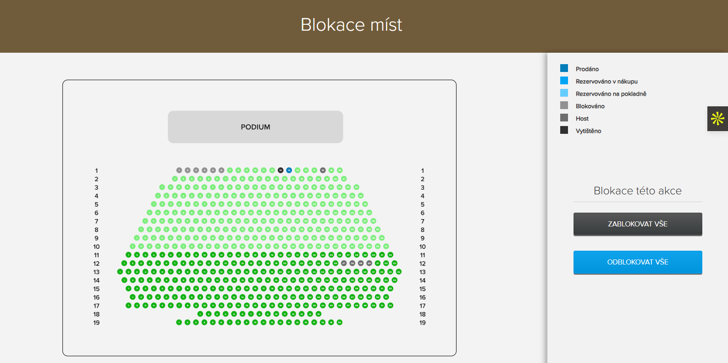Click the PODIUM stage area

coord(255,126)
